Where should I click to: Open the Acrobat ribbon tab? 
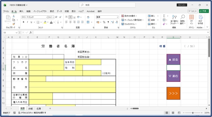tap(91, 11)
